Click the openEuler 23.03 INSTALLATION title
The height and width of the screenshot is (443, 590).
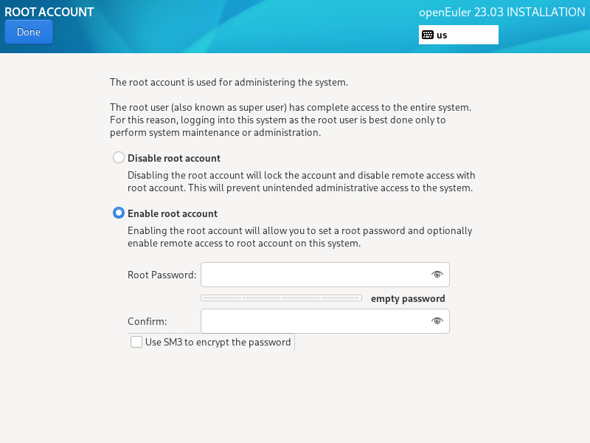502,12
